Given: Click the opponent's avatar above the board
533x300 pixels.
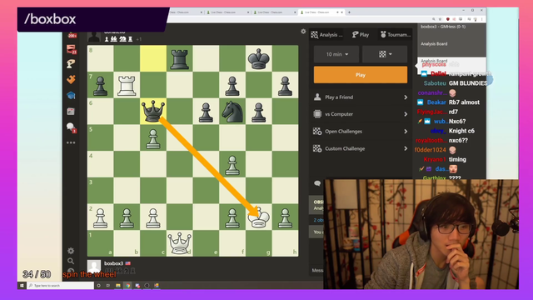Looking at the screenshot, I should pyautogui.click(x=94, y=37).
